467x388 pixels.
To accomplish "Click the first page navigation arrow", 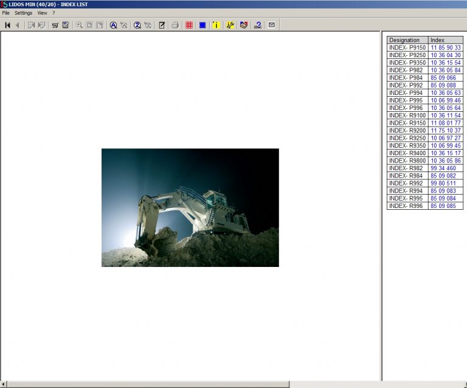I will point(7,25).
